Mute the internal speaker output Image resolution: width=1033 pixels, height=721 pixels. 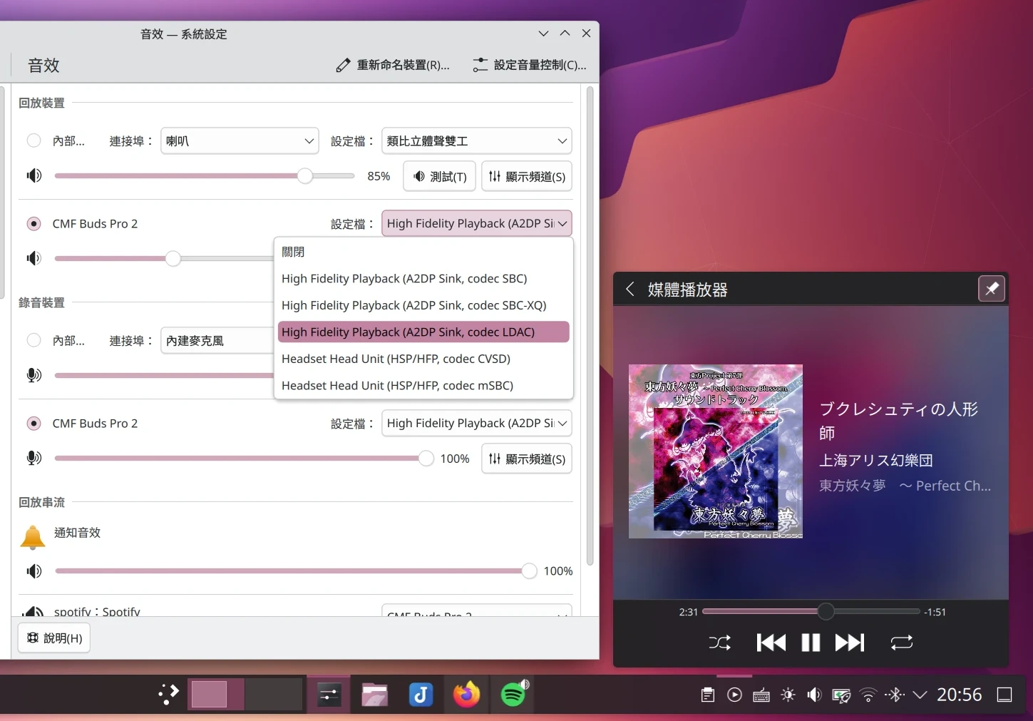(34, 176)
